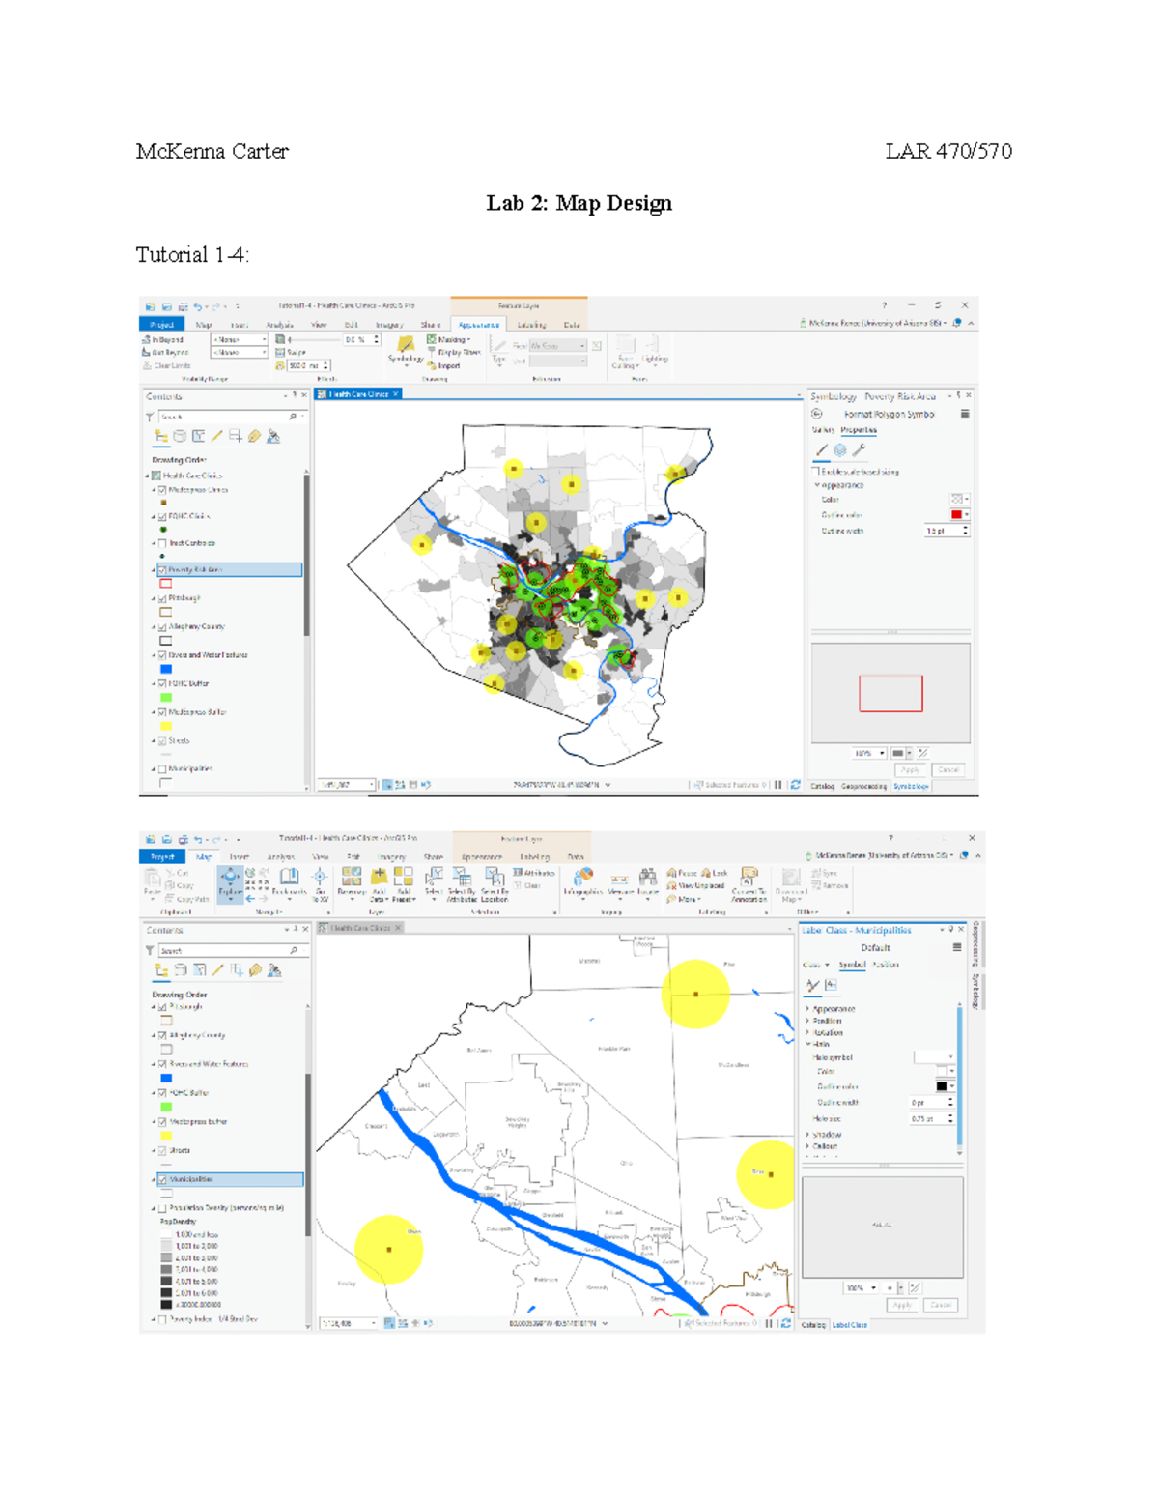Expand the Shadow group in Label Class panel
The width and height of the screenshot is (1159, 1501).
point(808,1135)
